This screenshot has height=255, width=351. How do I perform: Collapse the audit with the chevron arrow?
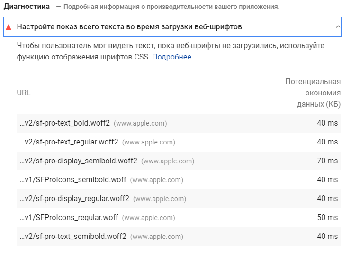(338, 27)
